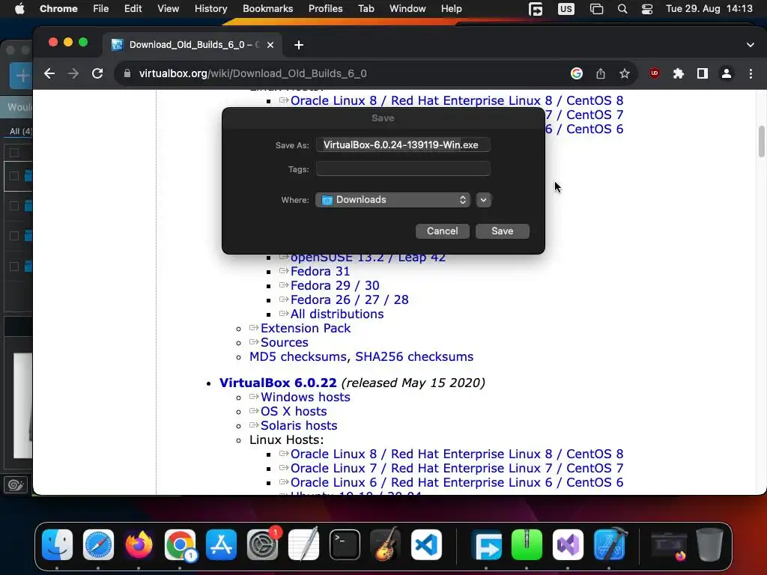Screen dimensions: 767x575
Task: Open the Sources link
Action: [284, 342]
